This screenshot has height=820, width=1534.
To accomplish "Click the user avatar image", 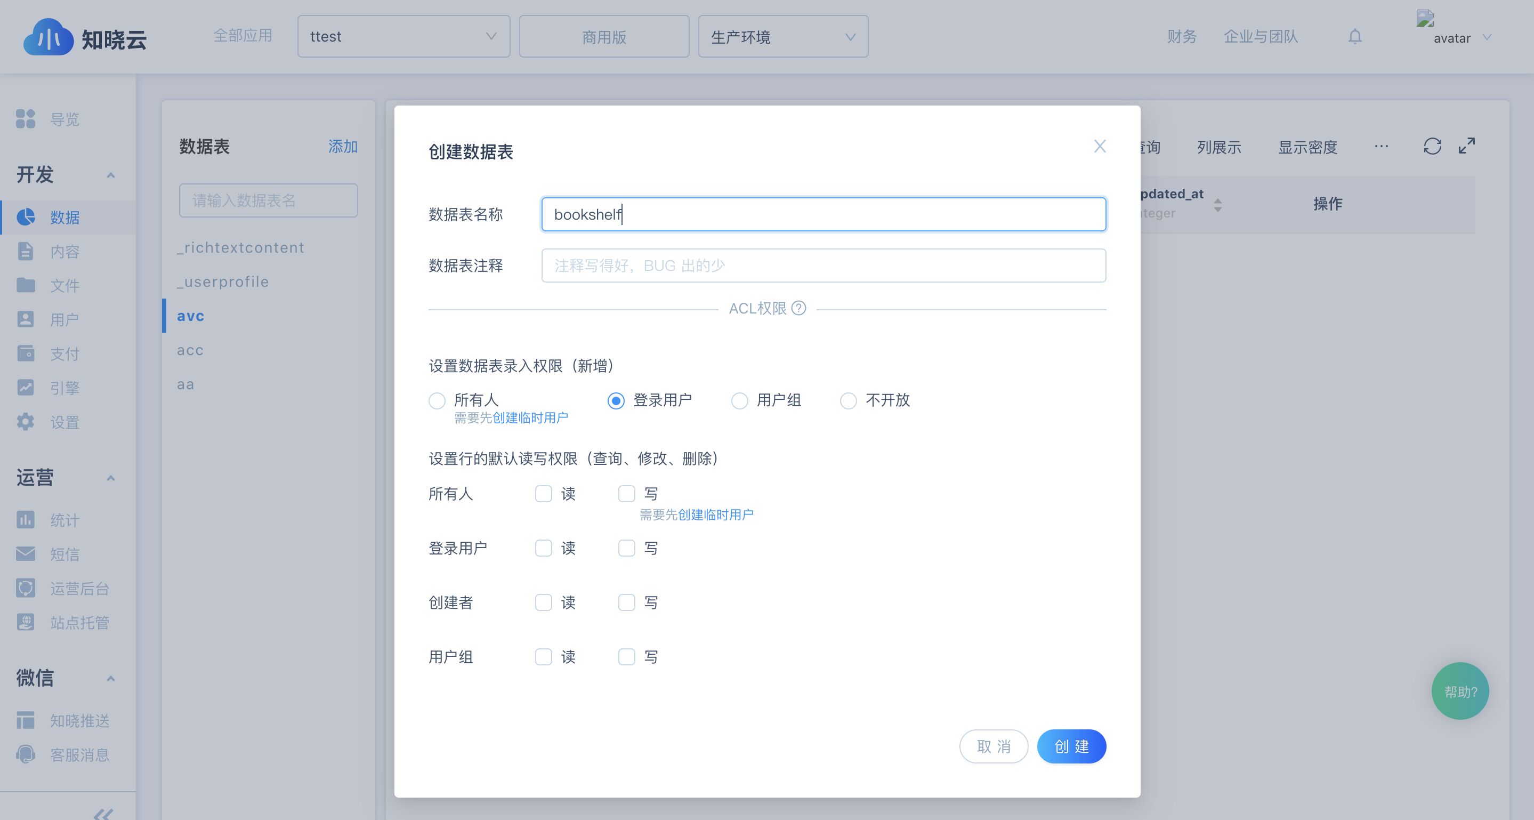I will (1425, 19).
